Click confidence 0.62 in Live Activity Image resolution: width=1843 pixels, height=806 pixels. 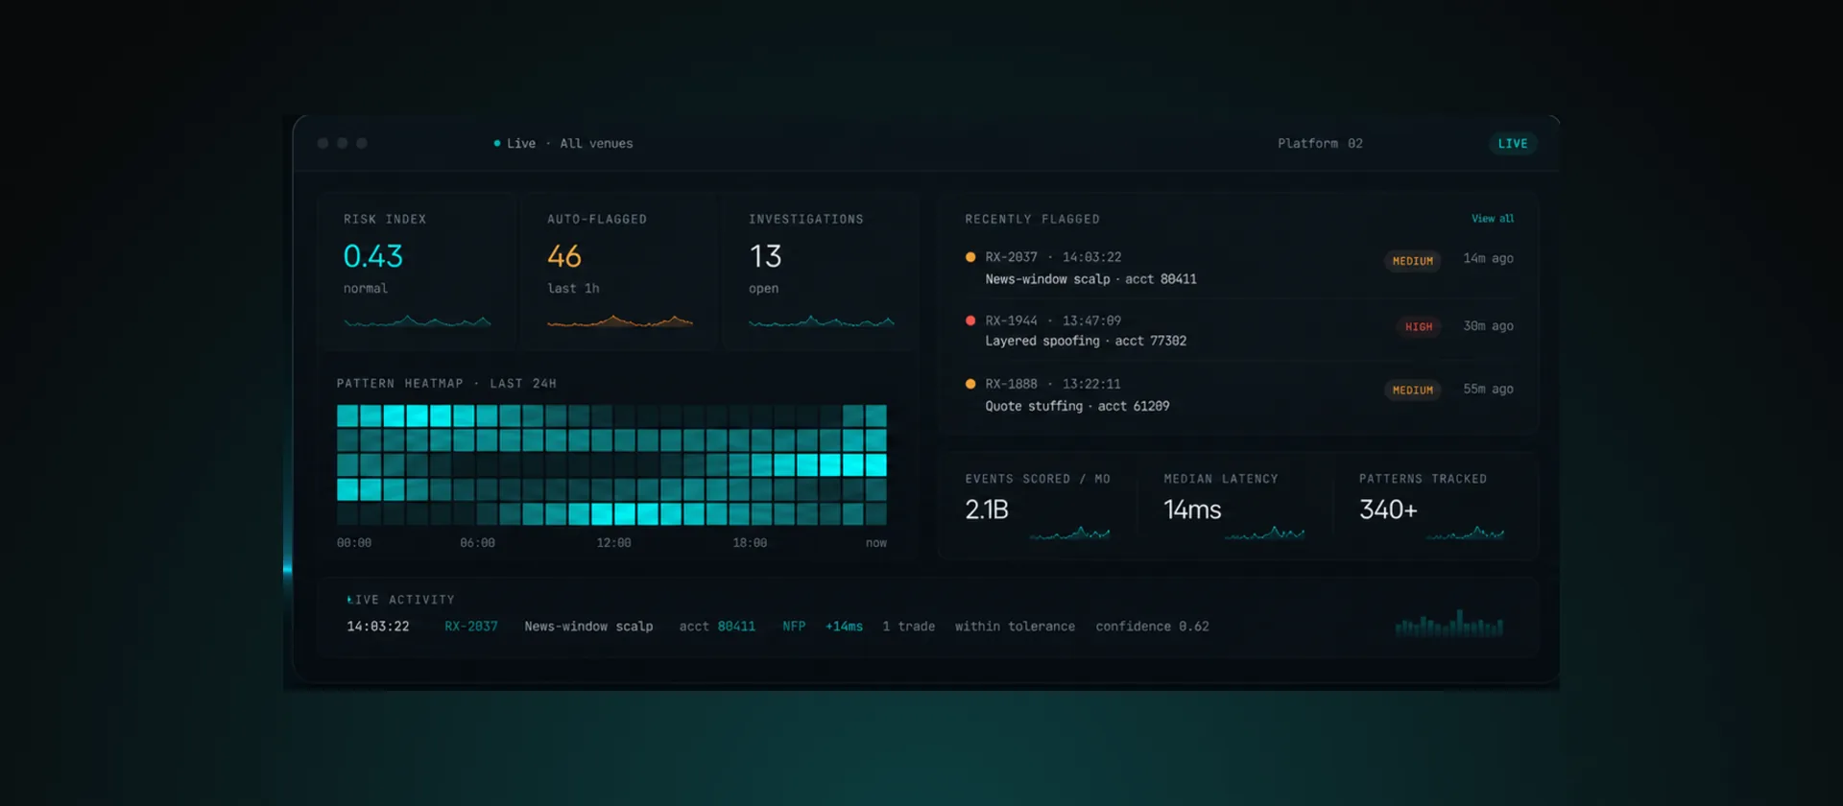point(1152,627)
